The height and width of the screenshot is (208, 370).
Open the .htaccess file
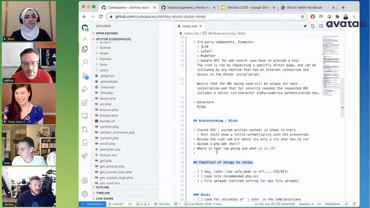pos(107,87)
